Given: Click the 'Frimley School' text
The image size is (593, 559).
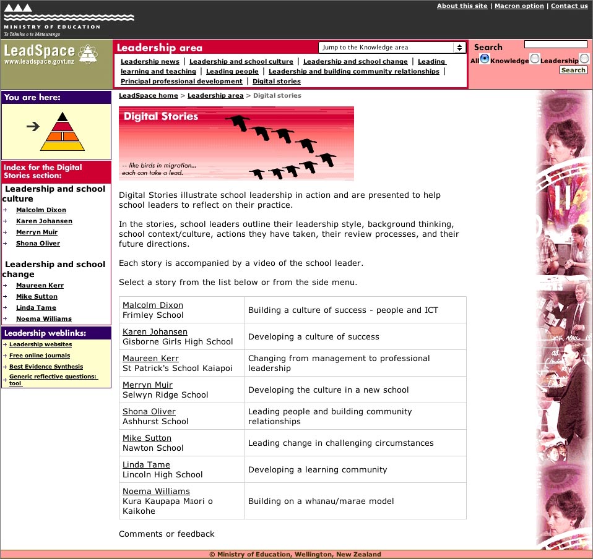Looking at the screenshot, I should [x=153, y=315].
